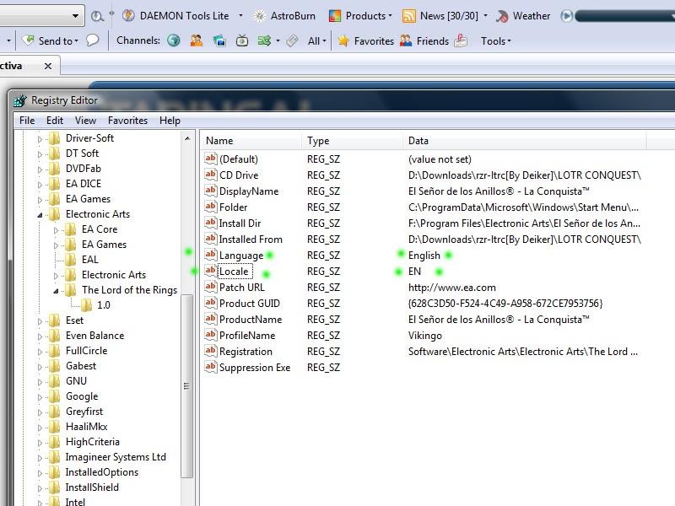Open the File menu in Registry Editor
Image resolution: width=675 pixels, height=506 pixels.
[x=27, y=121]
